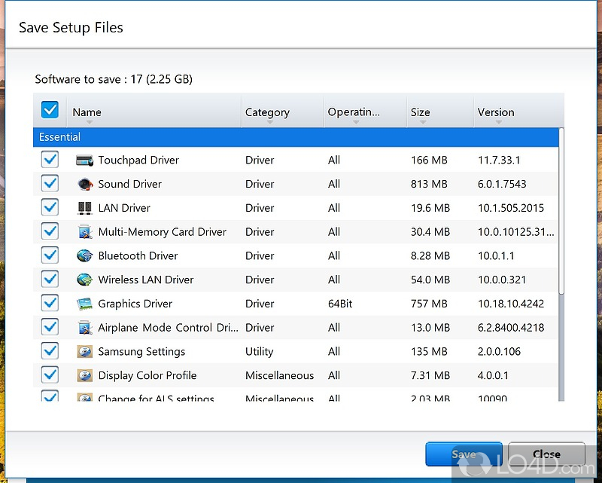This screenshot has height=483, width=602.
Task: Open the Name column filter arrow
Action: pyautogui.click(x=89, y=122)
